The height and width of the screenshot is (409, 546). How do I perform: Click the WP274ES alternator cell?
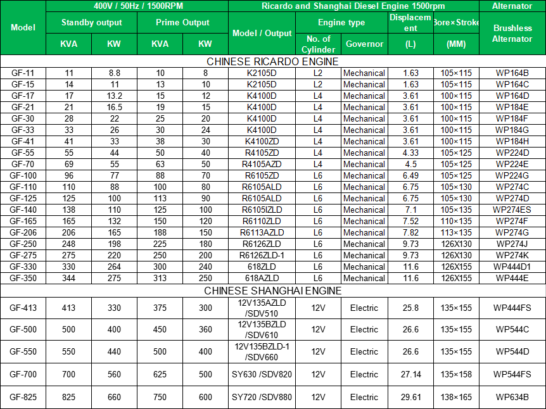point(512,210)
